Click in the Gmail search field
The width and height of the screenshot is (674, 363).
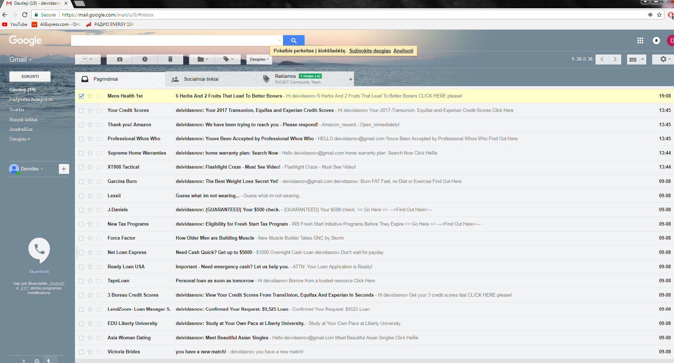[x=174, y=41]
